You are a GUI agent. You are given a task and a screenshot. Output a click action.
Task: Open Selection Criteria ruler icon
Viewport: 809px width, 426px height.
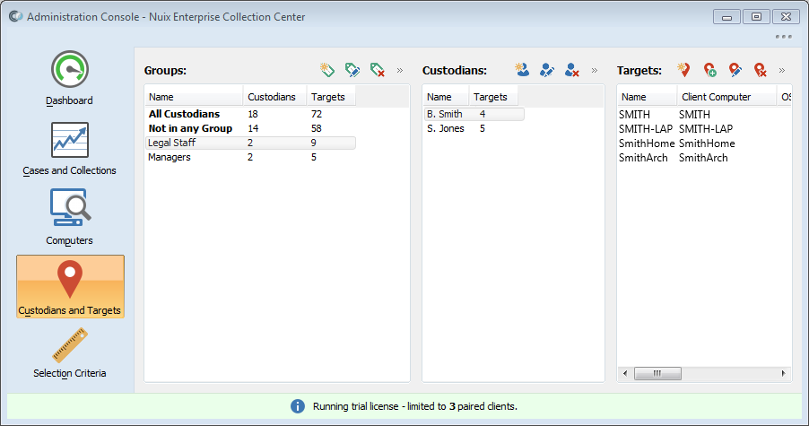tap(70, 345)
